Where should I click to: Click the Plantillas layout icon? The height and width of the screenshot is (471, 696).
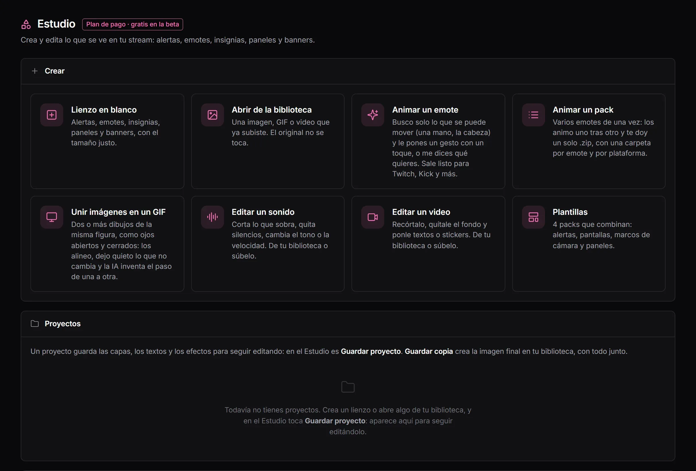tap(533, 217)
